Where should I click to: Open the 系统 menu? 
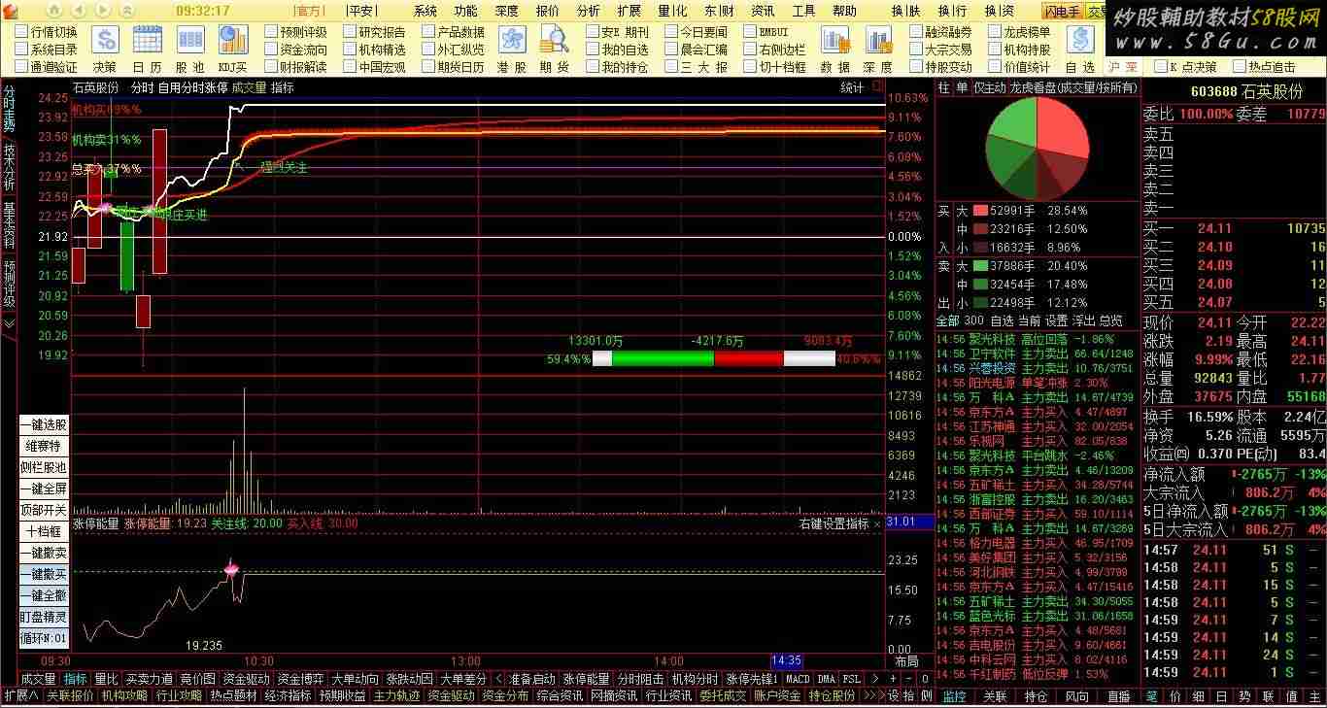tap(425, 11)
